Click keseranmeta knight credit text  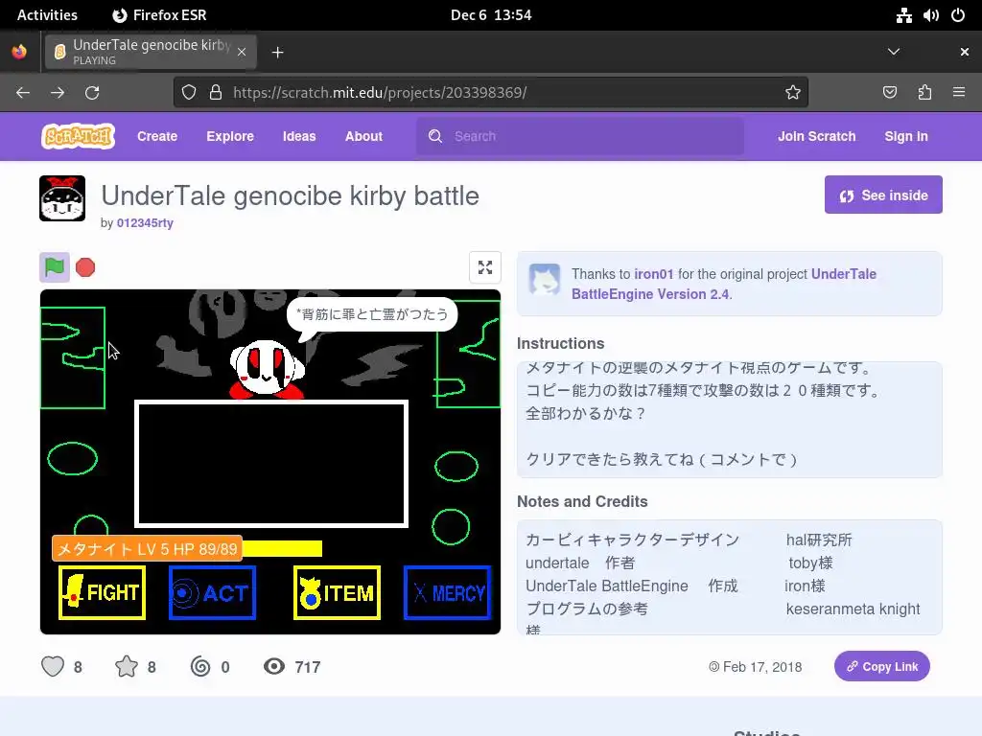[853, 609]
